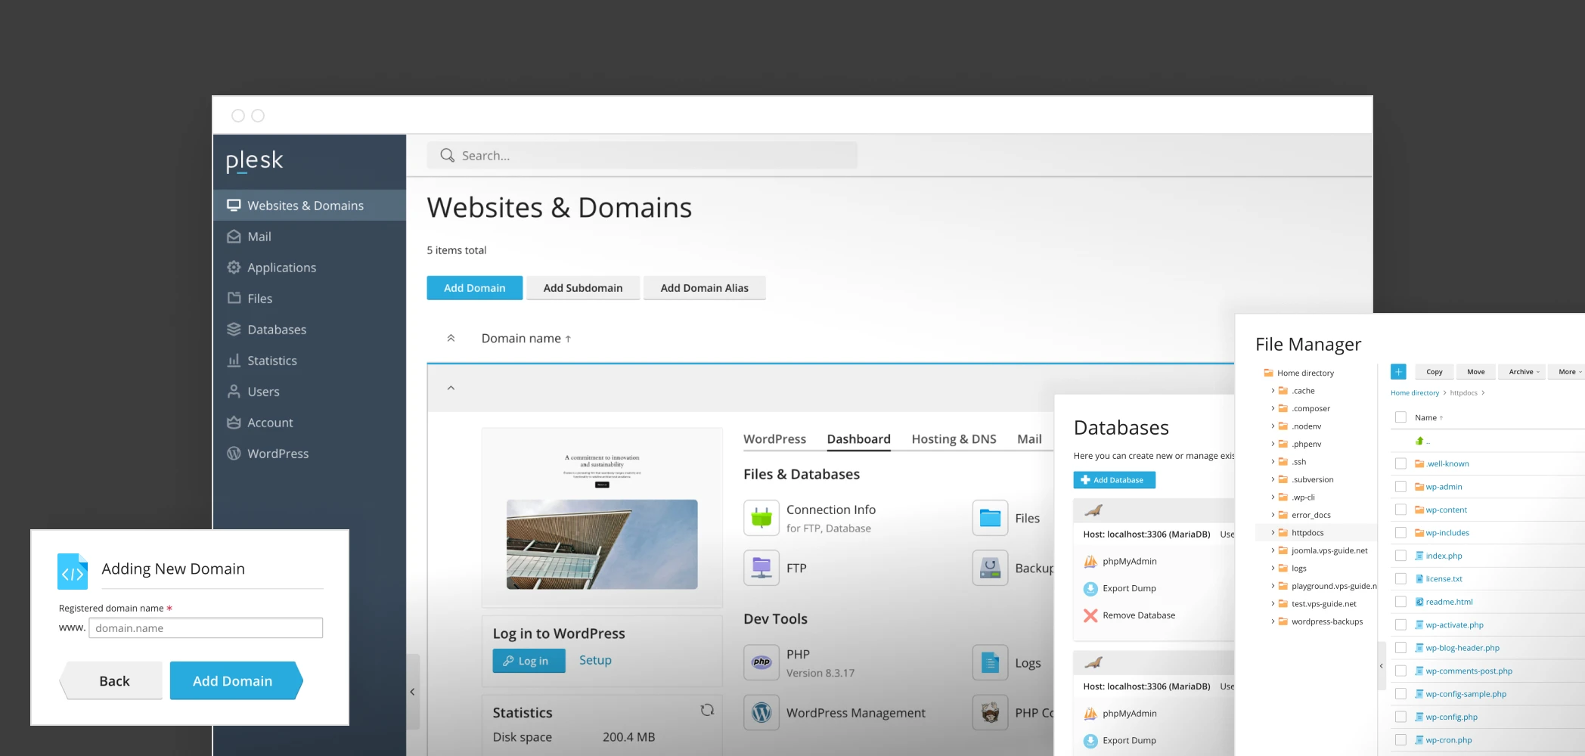Click Add Subdomain button
The width and height of the screenshot is (1585, 756).
tap(583, 288)
